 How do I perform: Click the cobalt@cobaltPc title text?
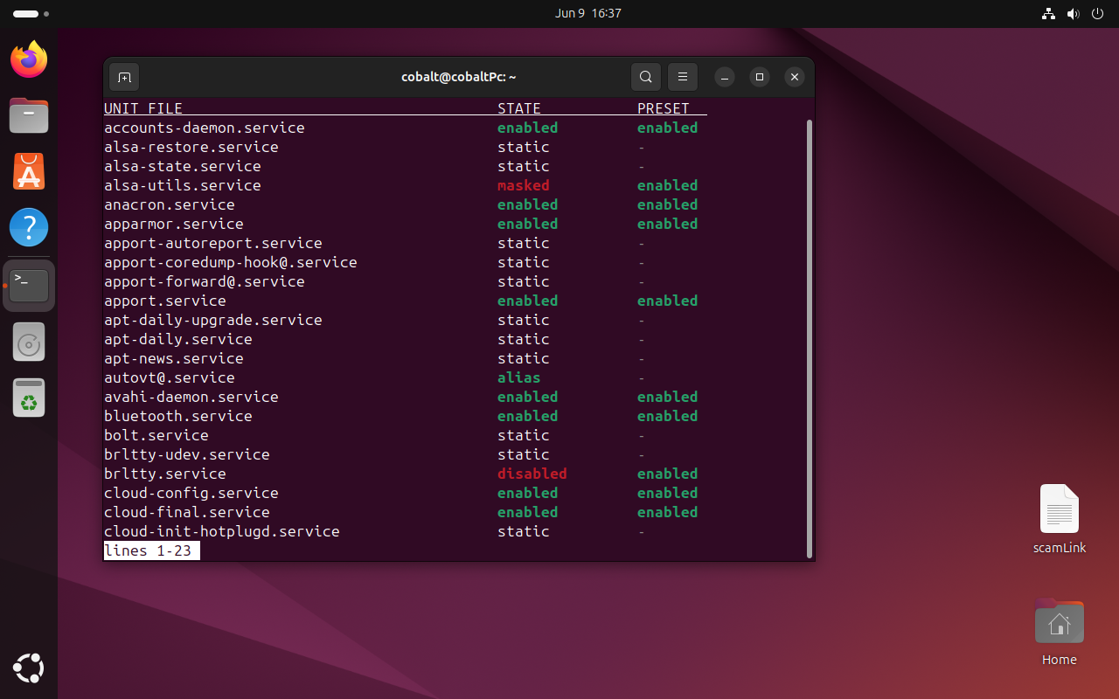pos(459,77)
